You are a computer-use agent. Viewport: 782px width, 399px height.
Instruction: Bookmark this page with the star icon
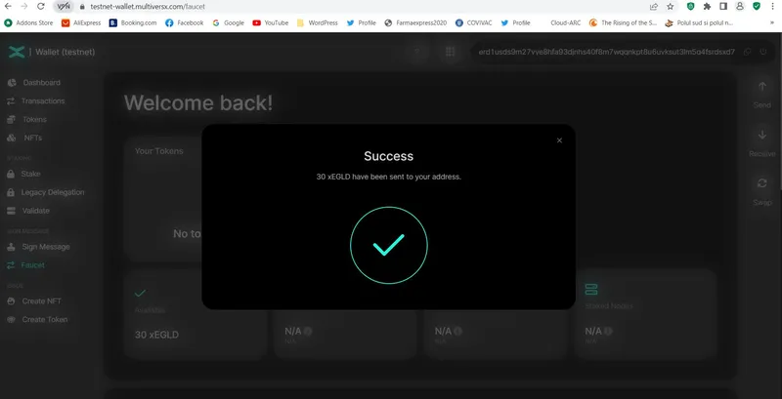pos(671,7)
